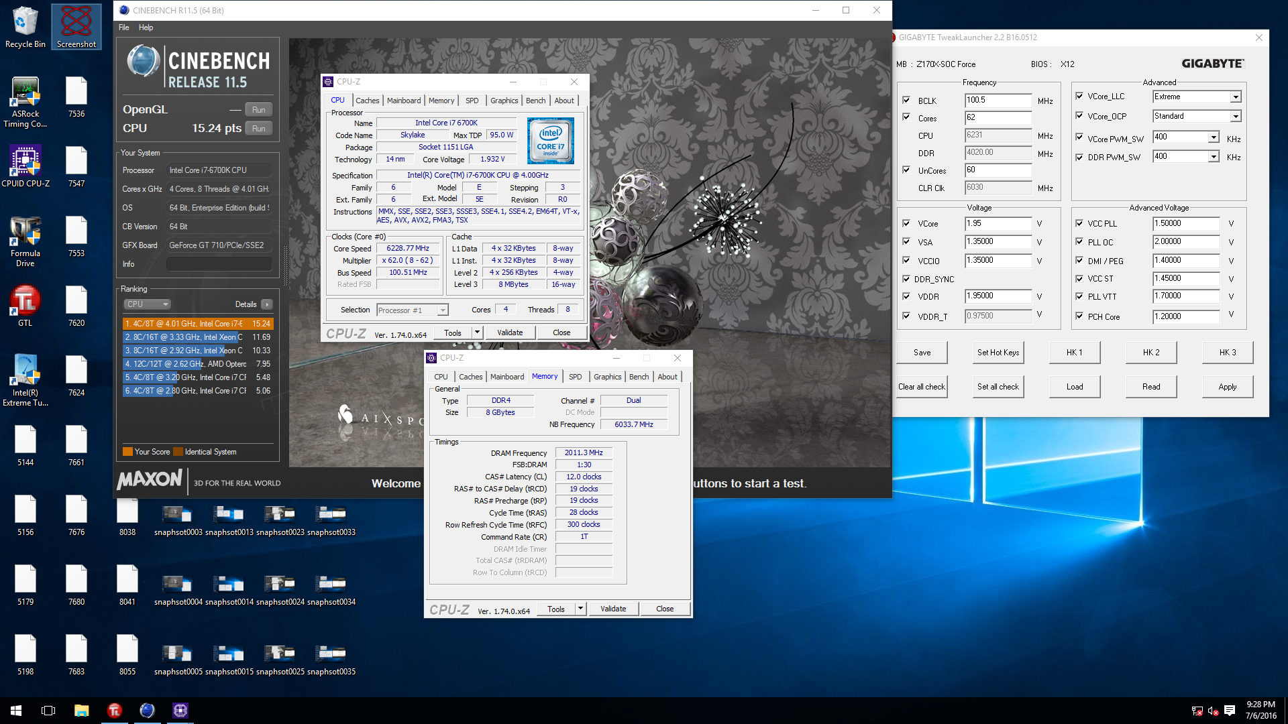The height and width of the screenshot is (724, 1288).
Task: Open File Explorer from taskbar
Action: pyautogui.click(x=81, y=711)
